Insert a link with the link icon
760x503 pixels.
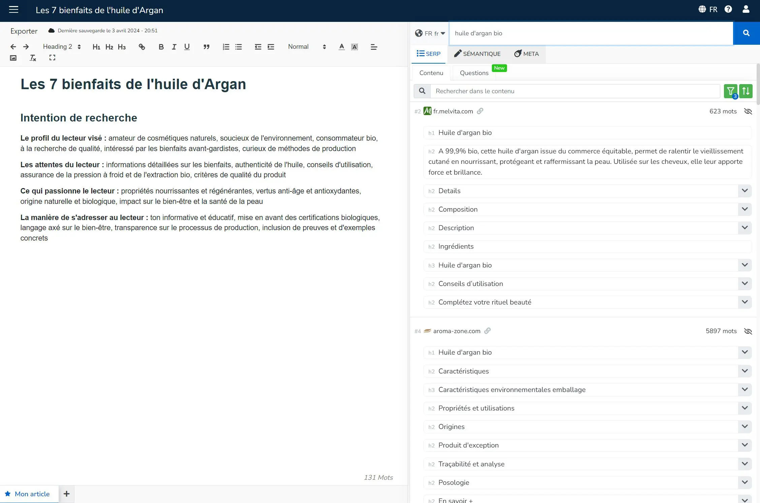(x=142, y=47)
